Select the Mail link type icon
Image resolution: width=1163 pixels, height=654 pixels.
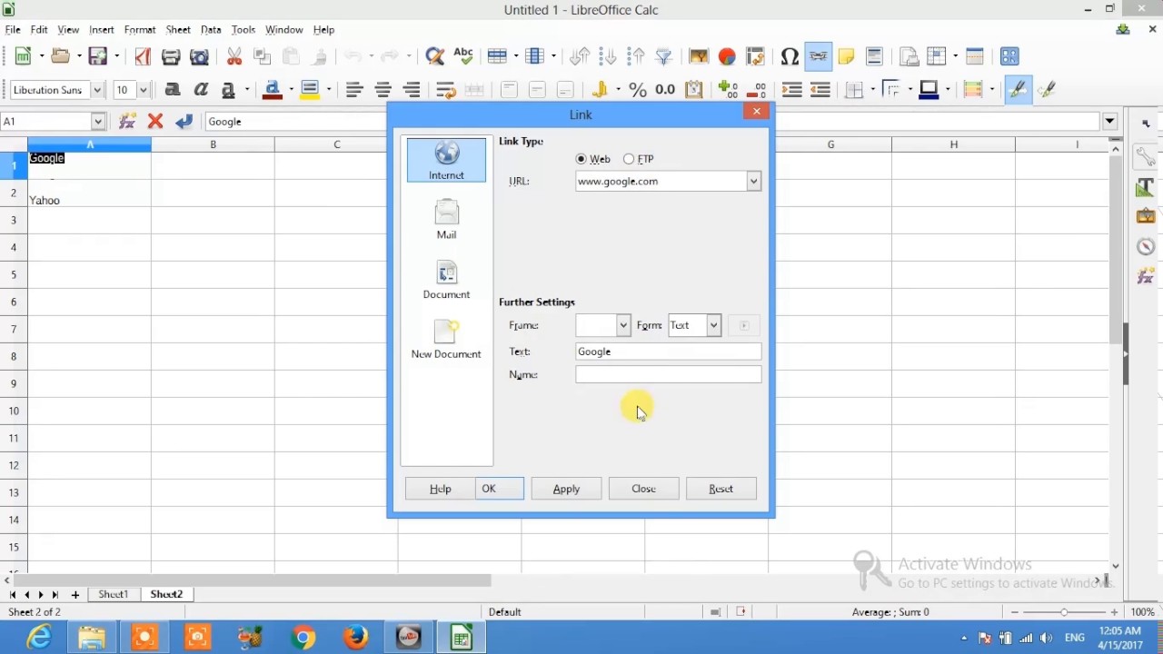pyautogui.click(x=446, y=220)
